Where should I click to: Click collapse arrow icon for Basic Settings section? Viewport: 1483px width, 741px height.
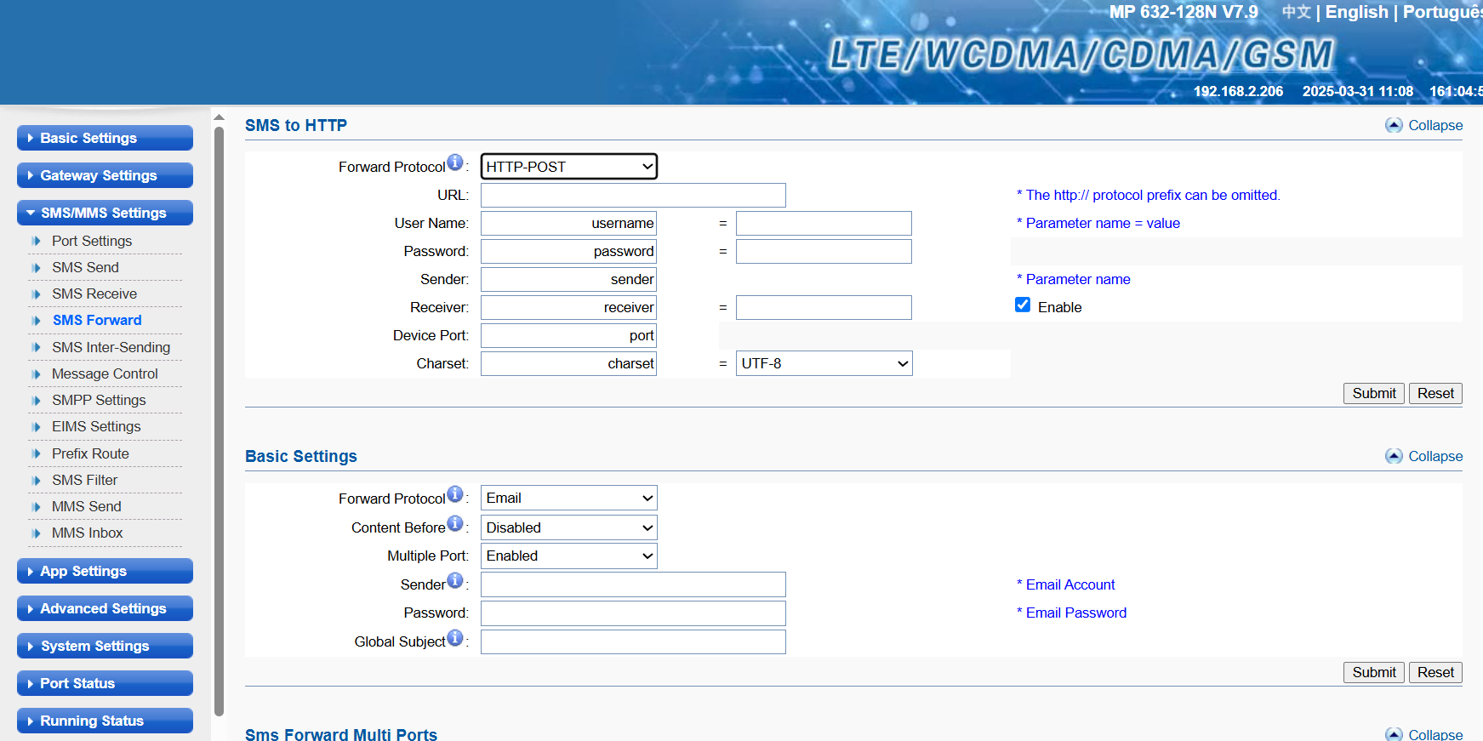(x=1394, y=456)
